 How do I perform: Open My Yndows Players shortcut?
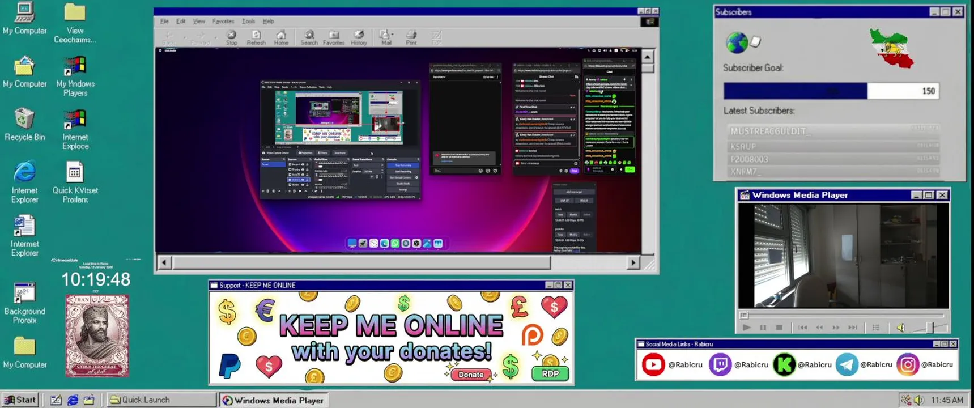click(75, 76)
